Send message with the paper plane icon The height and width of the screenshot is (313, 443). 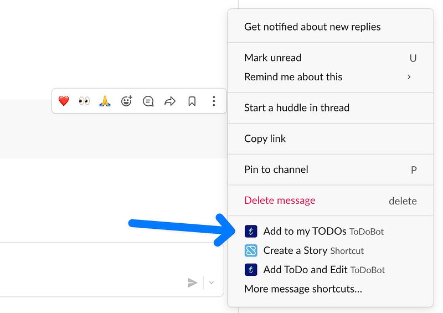[192, 283]
